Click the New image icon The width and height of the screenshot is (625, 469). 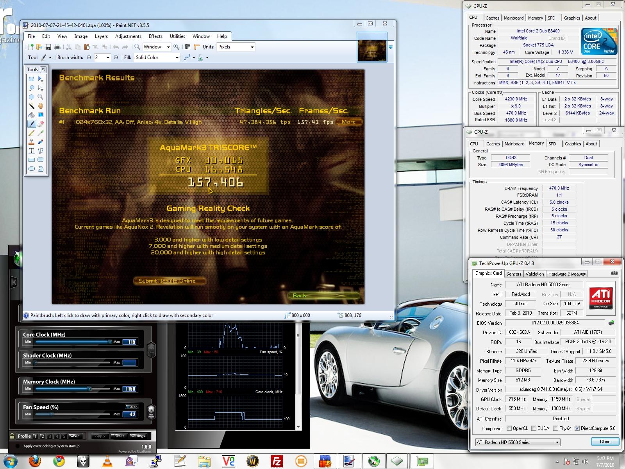click(x=30, y=47)
